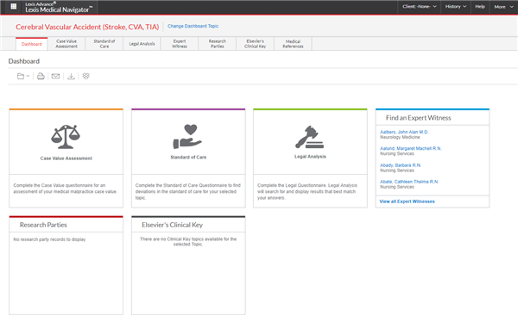Click Case Value Assessment card title
Screen dimensions: 518x316
66,158
